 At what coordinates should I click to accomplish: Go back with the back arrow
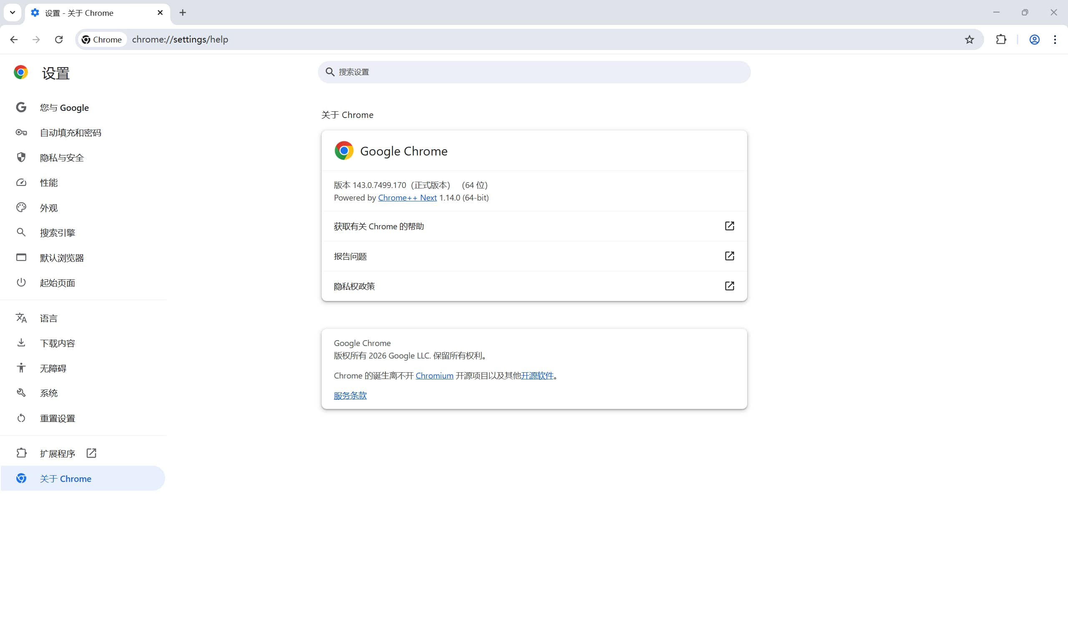pos(14,40)
